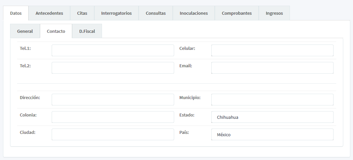Switch to the Comprobantes tab

click(x=237, y=13)
